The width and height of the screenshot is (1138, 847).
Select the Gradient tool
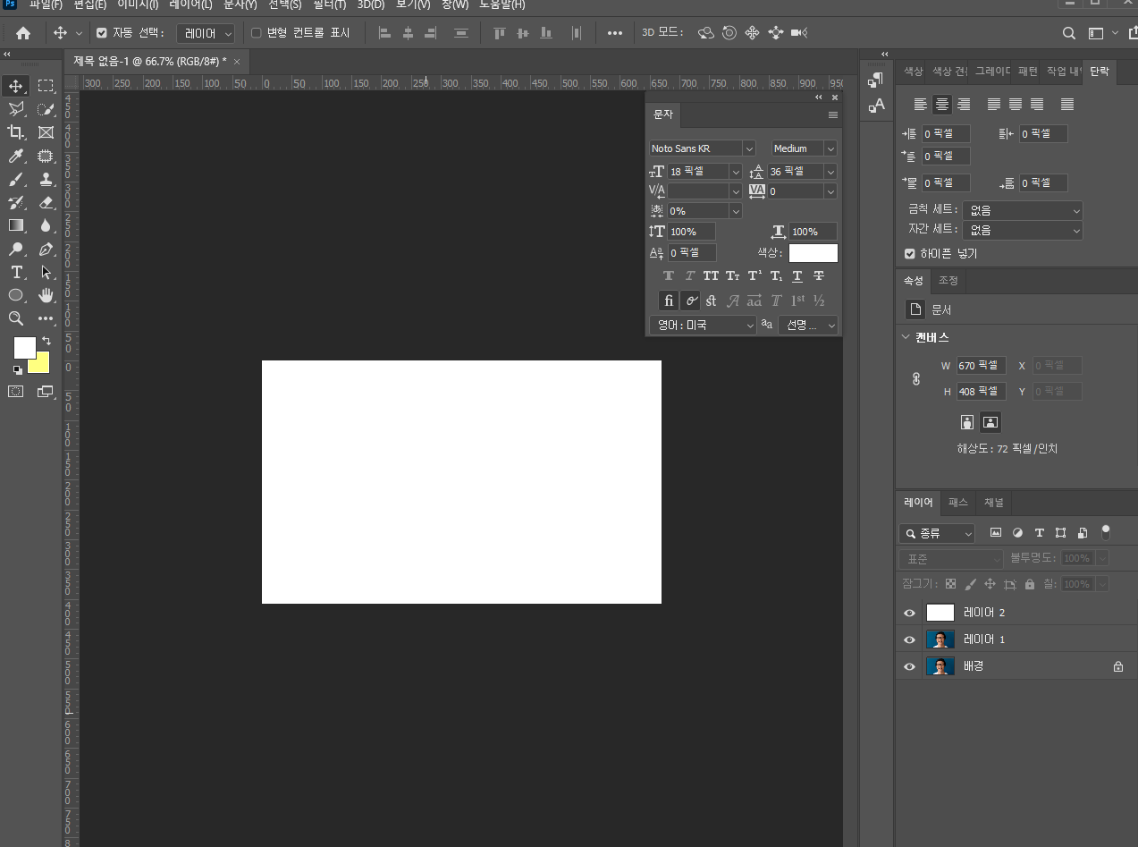coord(16,225)
